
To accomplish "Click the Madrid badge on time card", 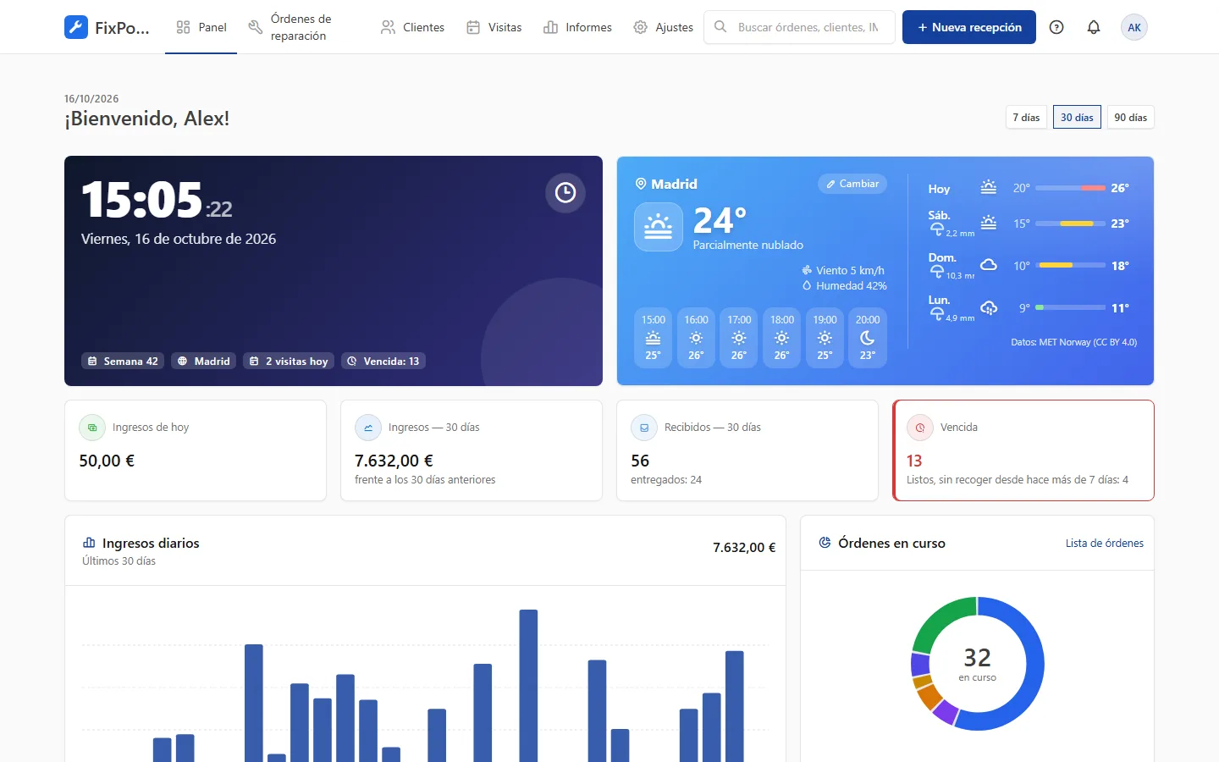I will click(204, 361).
